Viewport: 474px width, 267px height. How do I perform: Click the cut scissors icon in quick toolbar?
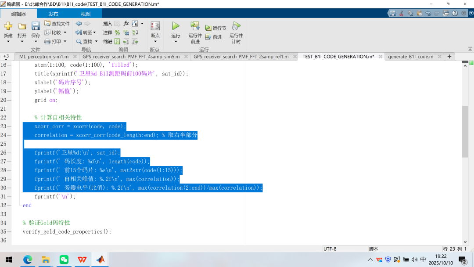click(x=402, y=14)
